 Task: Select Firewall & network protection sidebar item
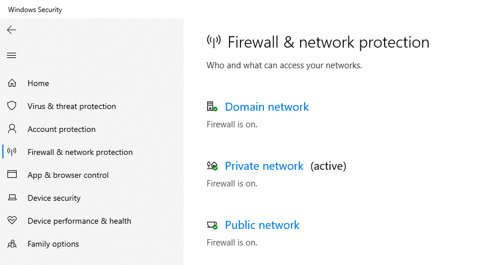pos(80,152)
